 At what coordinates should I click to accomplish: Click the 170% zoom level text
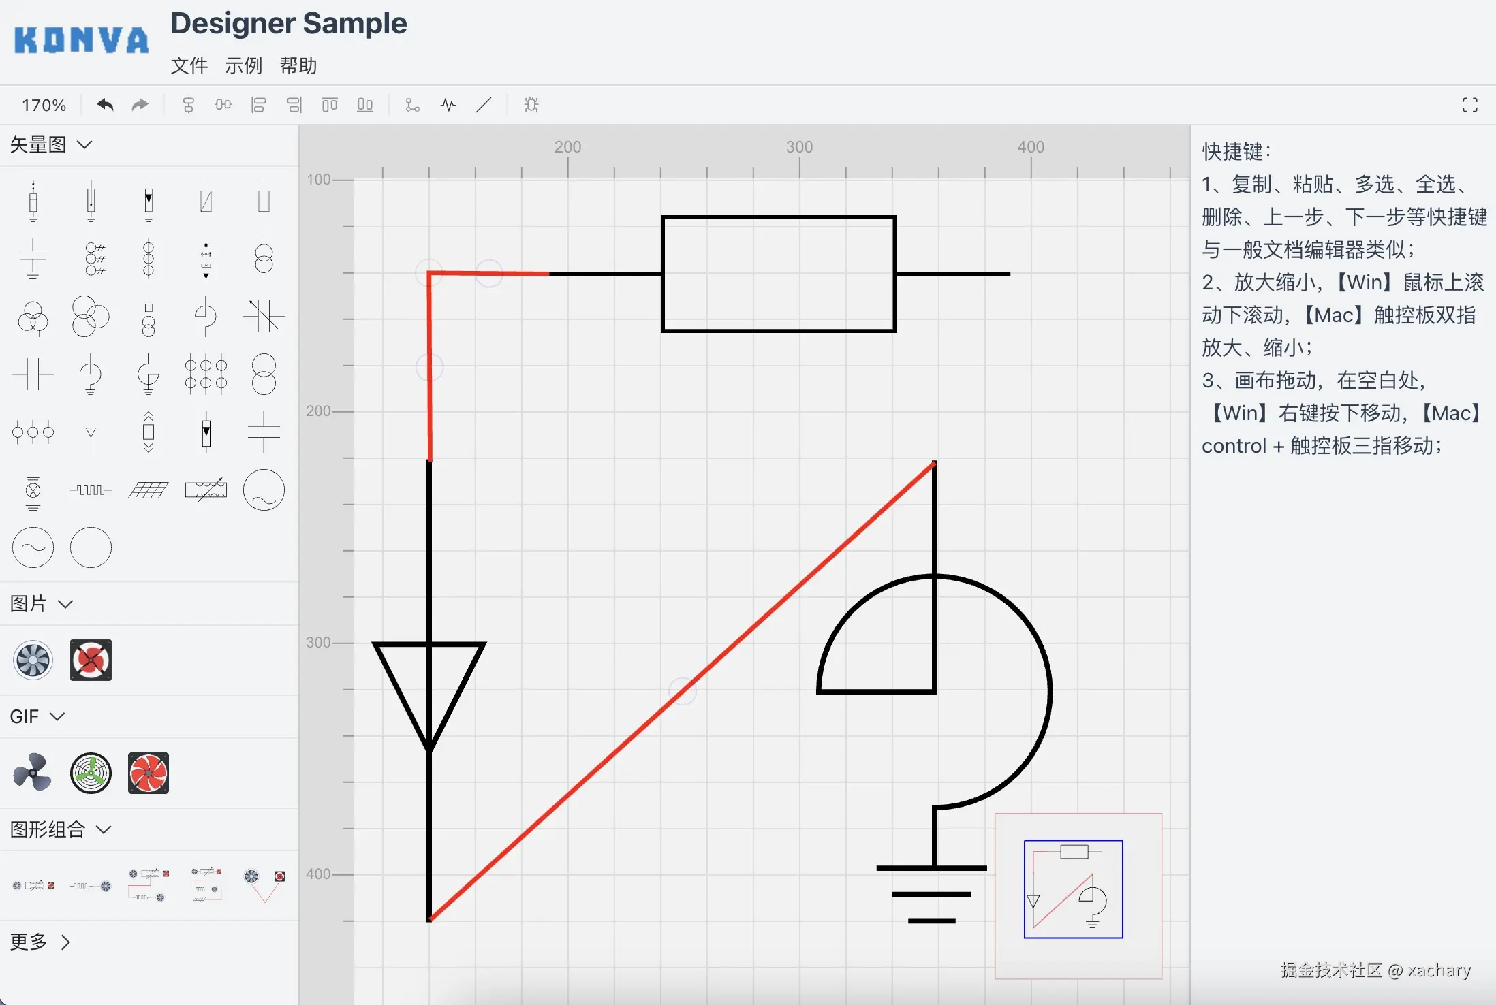[44, 106]
